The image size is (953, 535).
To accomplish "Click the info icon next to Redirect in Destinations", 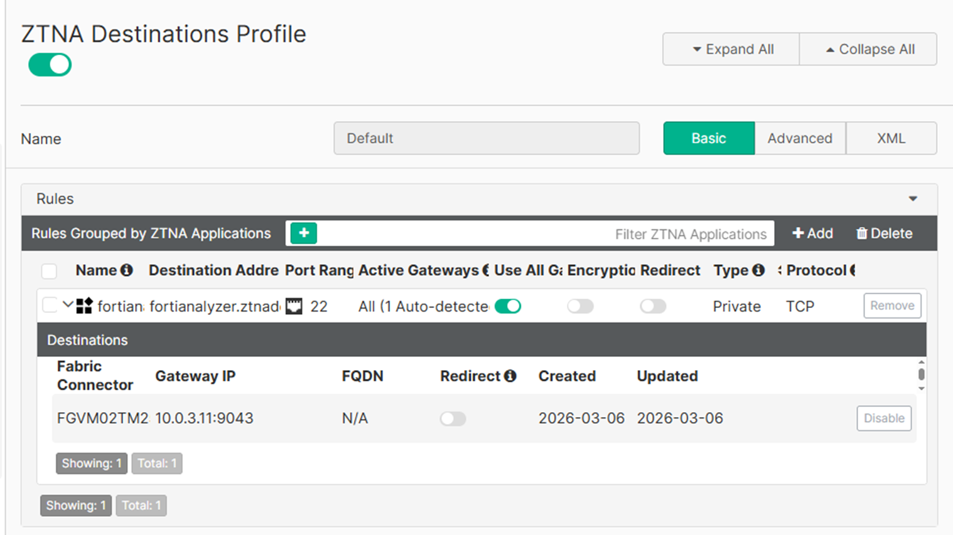I will point(510,376).
